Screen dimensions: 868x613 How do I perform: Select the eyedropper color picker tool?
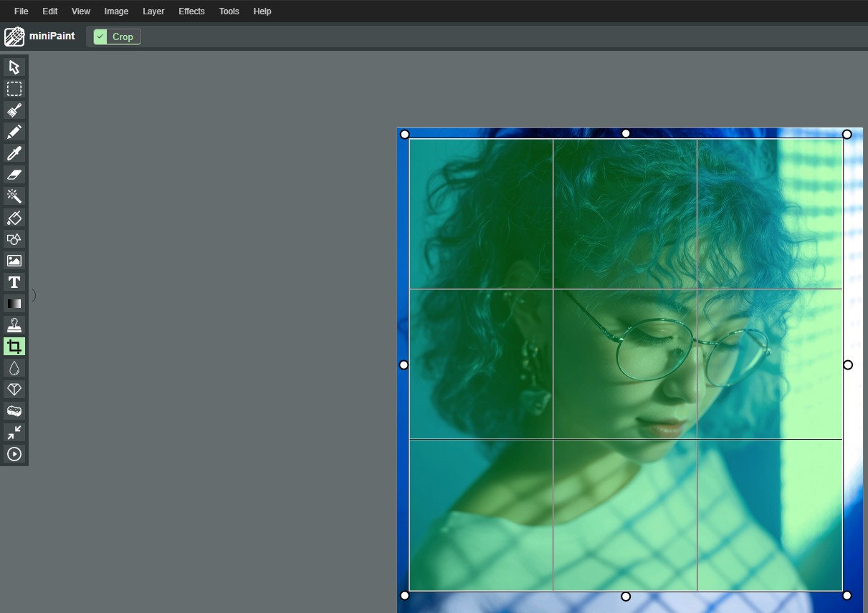[x=14, y=153]
